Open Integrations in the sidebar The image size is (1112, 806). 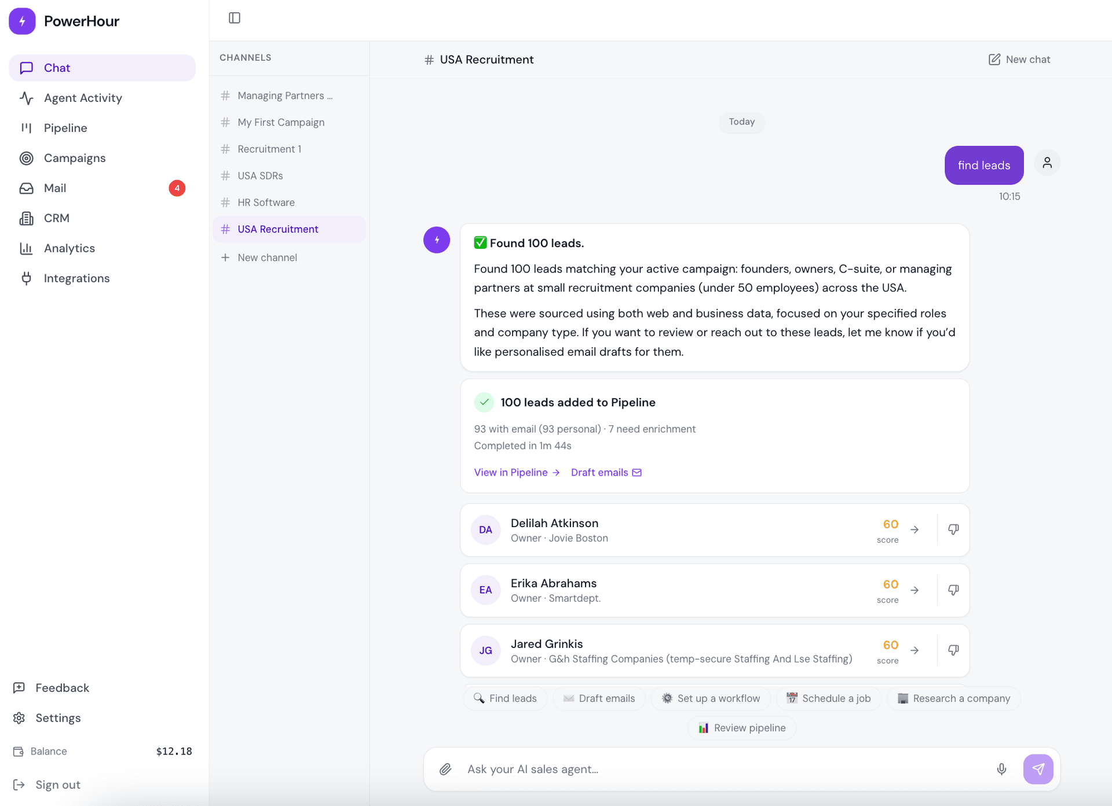tap(102, 278)
